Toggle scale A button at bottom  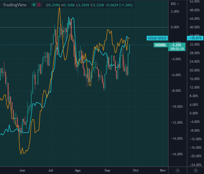pyautogui.click(x=178, y=170)
